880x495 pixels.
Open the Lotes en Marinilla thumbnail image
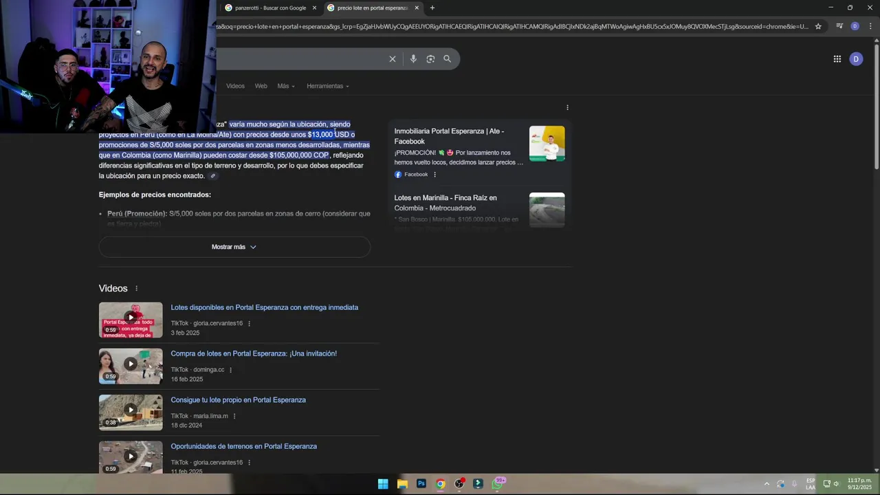547,210
